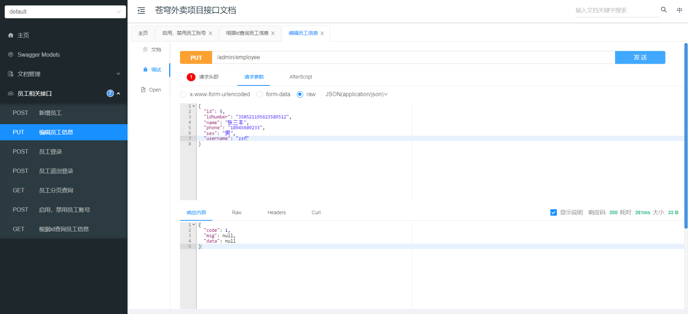Click the 文档管理 document icon
Image resolution: width=688 pixels, height=314 pixels.
11,74
